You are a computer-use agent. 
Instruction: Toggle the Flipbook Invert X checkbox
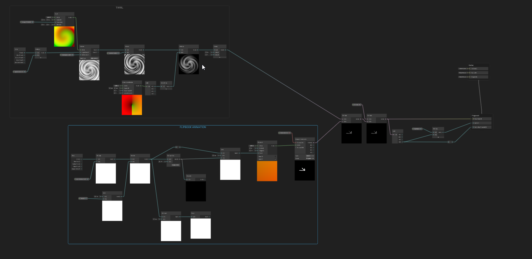point(275,157)
